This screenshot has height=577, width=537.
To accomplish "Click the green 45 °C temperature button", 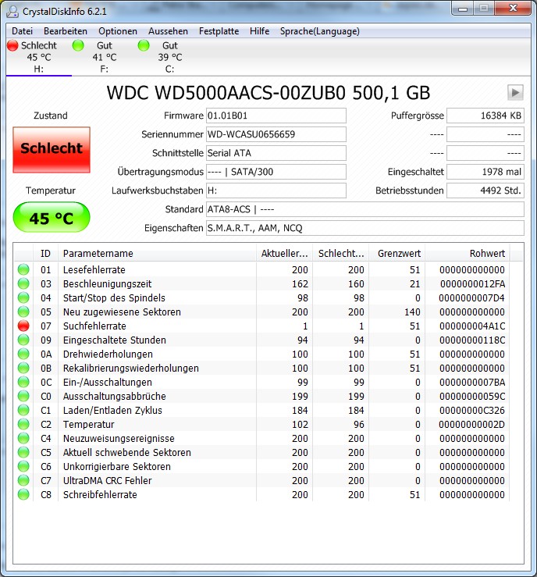I will (52, 217).
